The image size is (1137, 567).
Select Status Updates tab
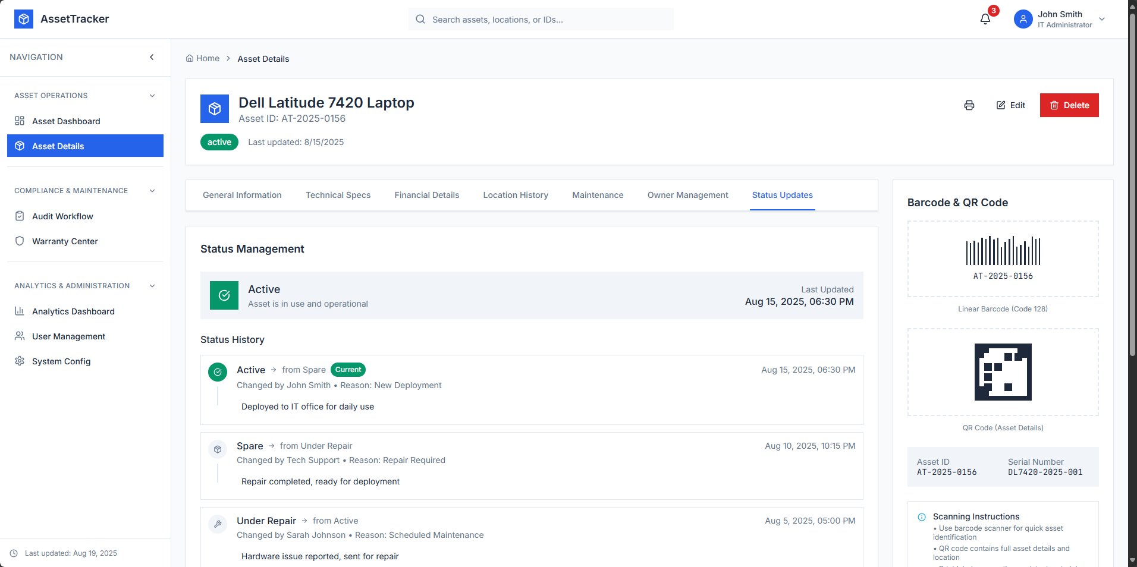click(783, 195)
